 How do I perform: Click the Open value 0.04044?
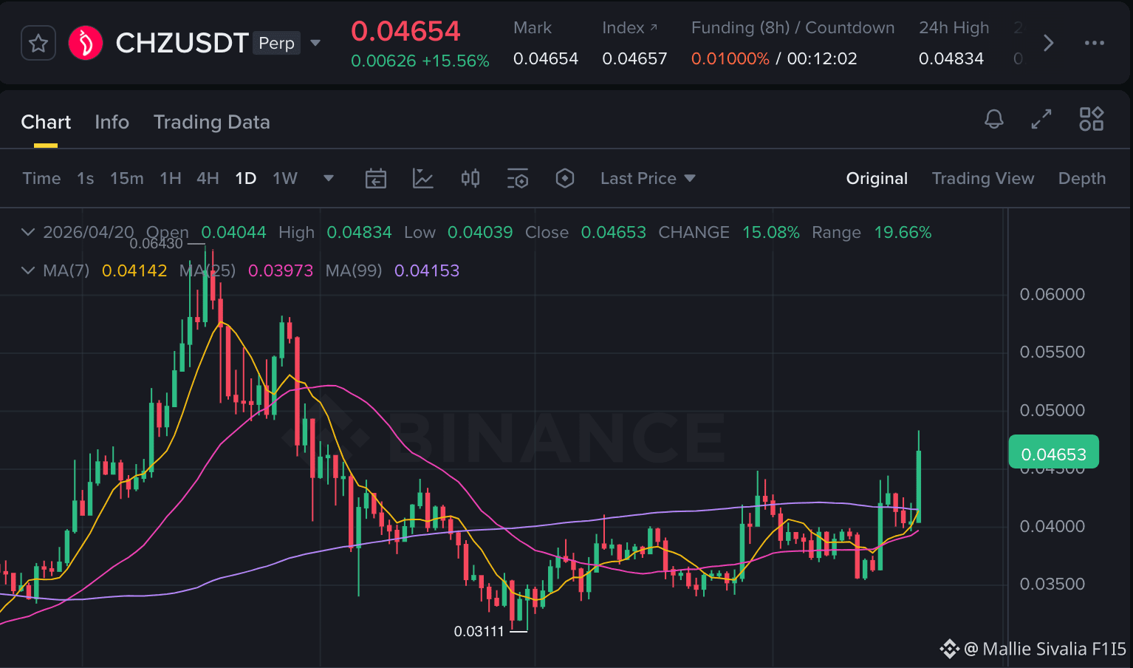coord(233,232)
